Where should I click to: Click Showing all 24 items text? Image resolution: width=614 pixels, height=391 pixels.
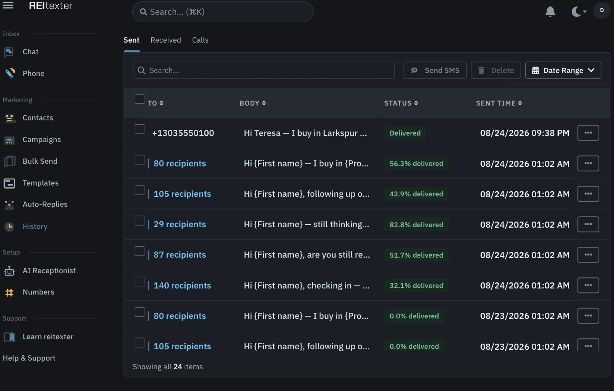coord(168,367)
